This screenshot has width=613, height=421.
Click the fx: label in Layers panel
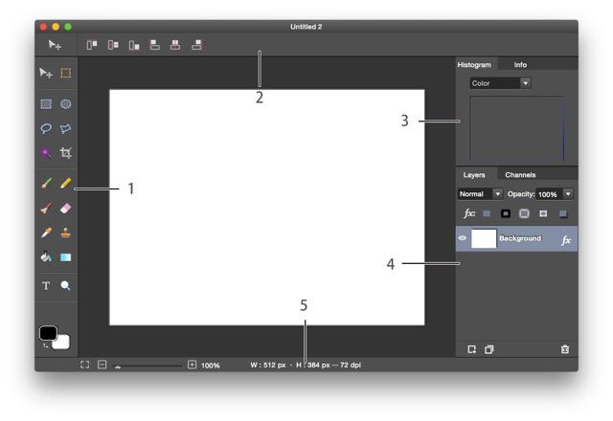(469, 213)
